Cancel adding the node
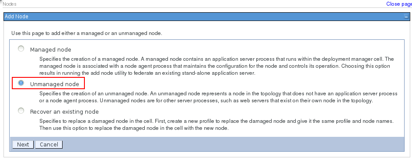412x160 pixels. [49, 145]
